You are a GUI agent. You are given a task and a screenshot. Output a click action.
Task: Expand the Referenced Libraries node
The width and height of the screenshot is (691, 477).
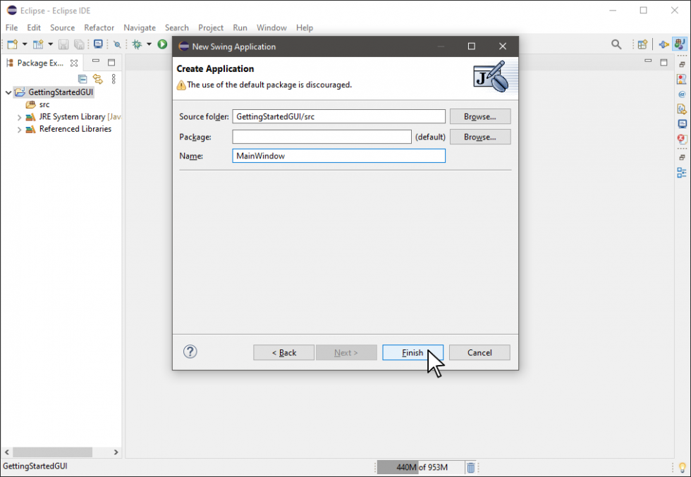[19, 130]
